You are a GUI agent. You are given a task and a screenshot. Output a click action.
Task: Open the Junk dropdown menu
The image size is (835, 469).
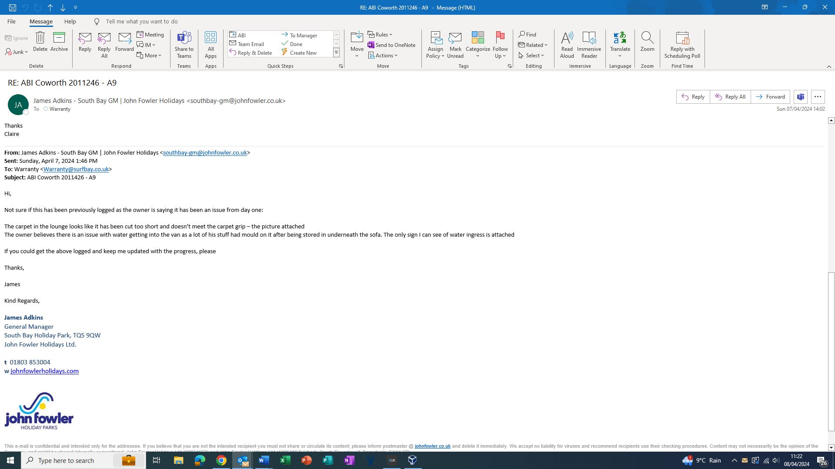click(x=17, y=52)
